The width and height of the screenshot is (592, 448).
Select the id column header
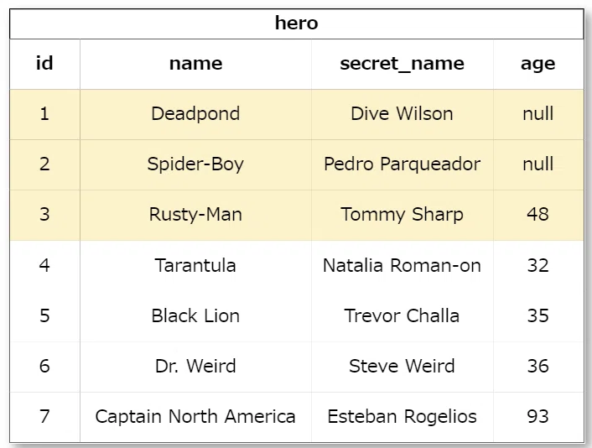44,64
